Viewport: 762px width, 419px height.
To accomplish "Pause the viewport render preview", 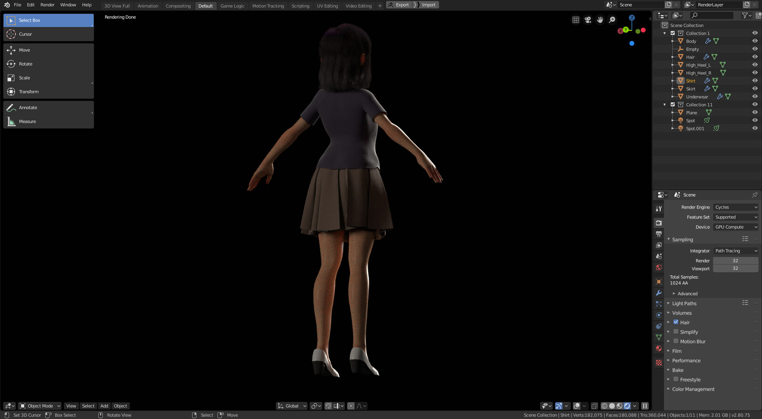I will click(x=645, y=406).
